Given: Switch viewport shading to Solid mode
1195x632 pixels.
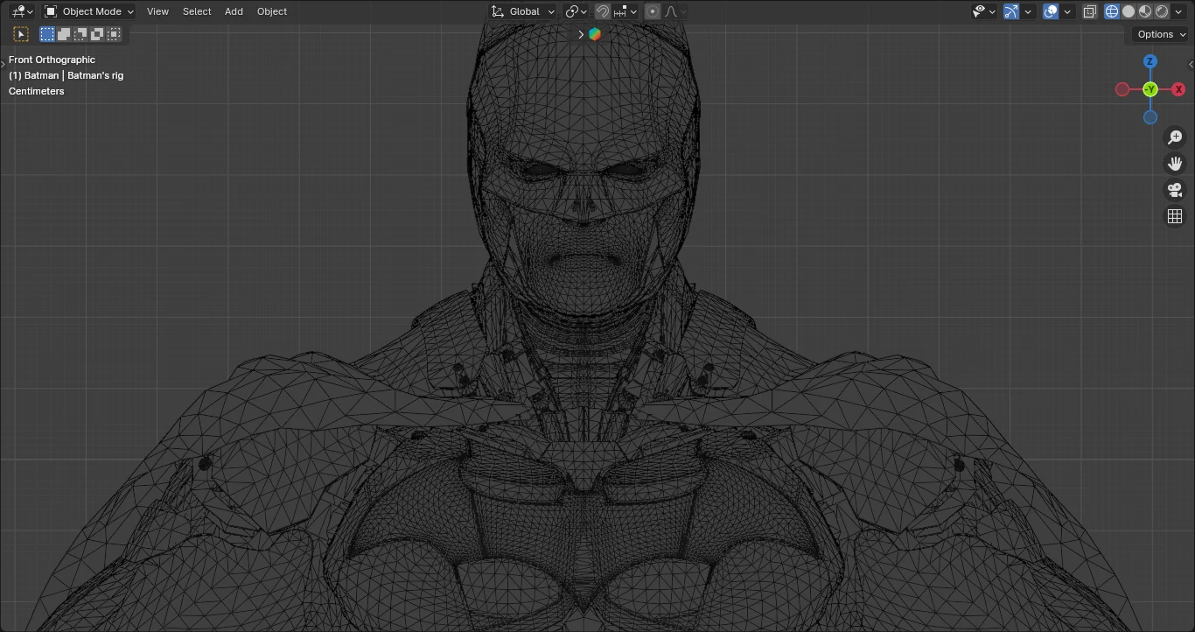Looking at the screenshot, I should 1128,11.
